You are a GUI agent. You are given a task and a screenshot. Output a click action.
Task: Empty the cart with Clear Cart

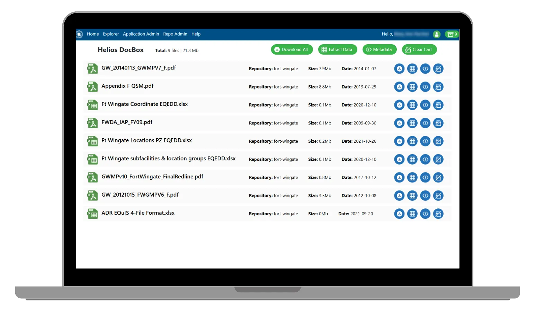point(419,50)
